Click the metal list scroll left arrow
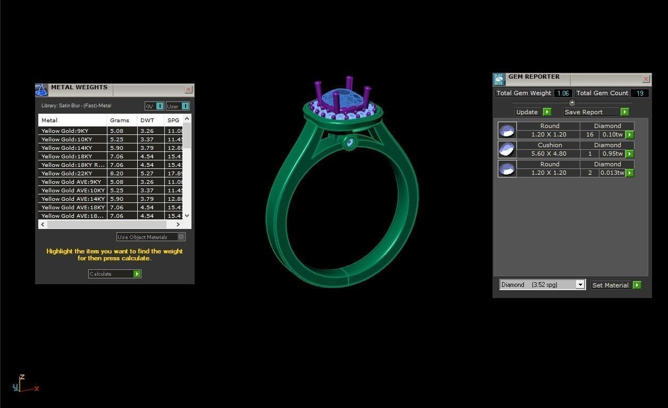This screenshot has height=408, width=668. 43,225
